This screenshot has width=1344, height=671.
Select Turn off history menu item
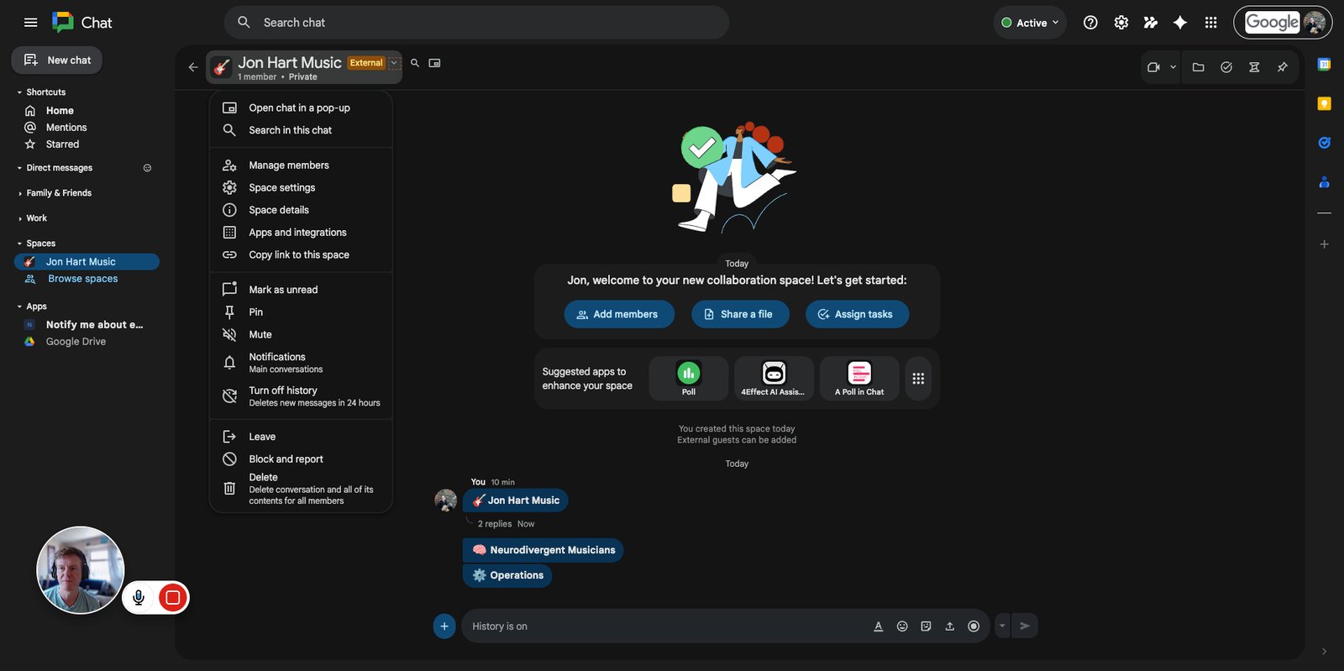tap(301, 396)
